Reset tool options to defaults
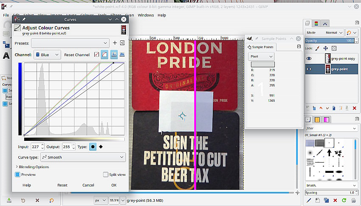The width and height of the screenshot is (361, 206). 51,200
